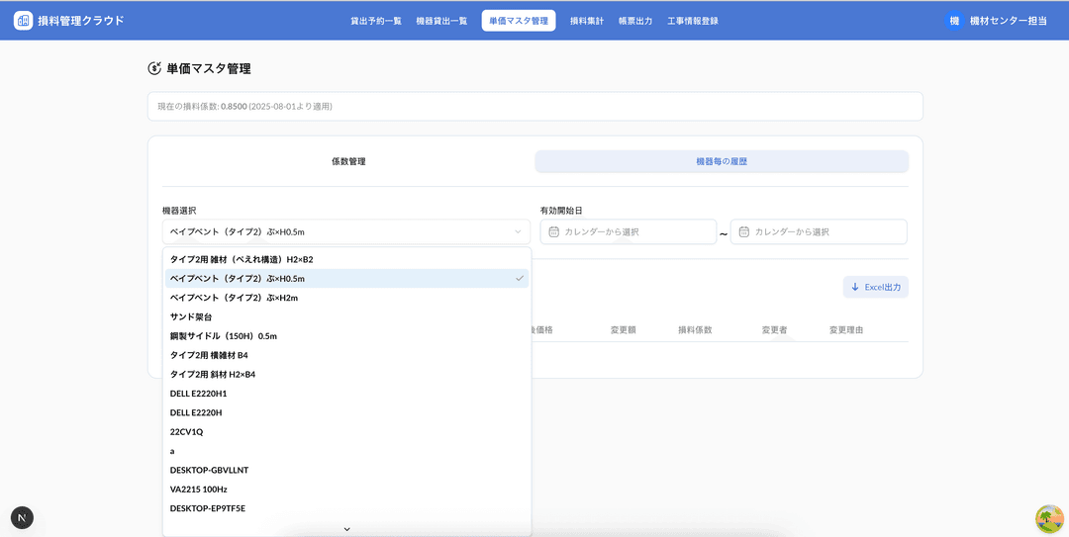Click the checkmark on selected ぶ×H0.5m option

520,279
